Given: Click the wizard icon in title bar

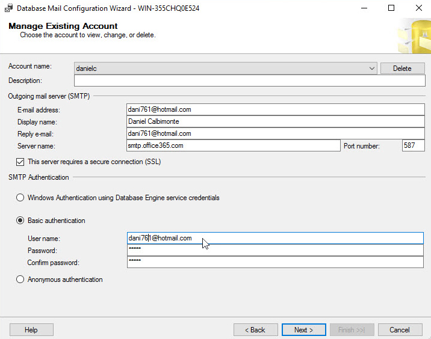Looking at the screenshot, I should (x=8, y=8).
